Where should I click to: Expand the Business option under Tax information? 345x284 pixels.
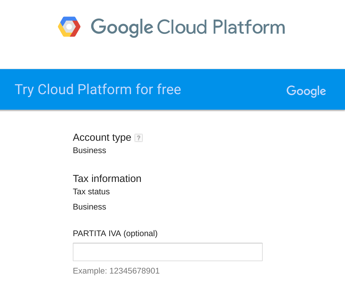pos(89,207)
